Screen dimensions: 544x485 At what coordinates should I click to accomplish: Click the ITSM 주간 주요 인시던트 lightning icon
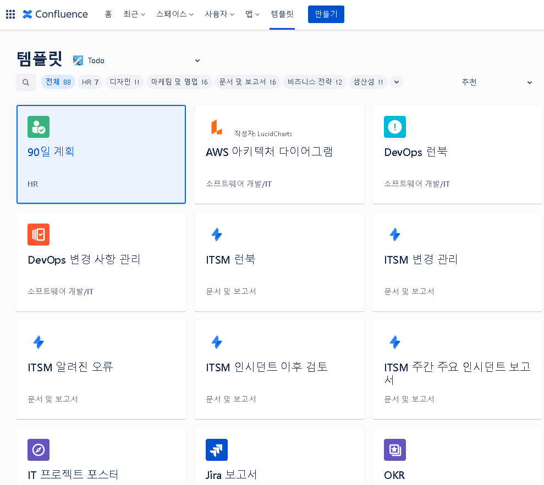click(x=395, y=342)
